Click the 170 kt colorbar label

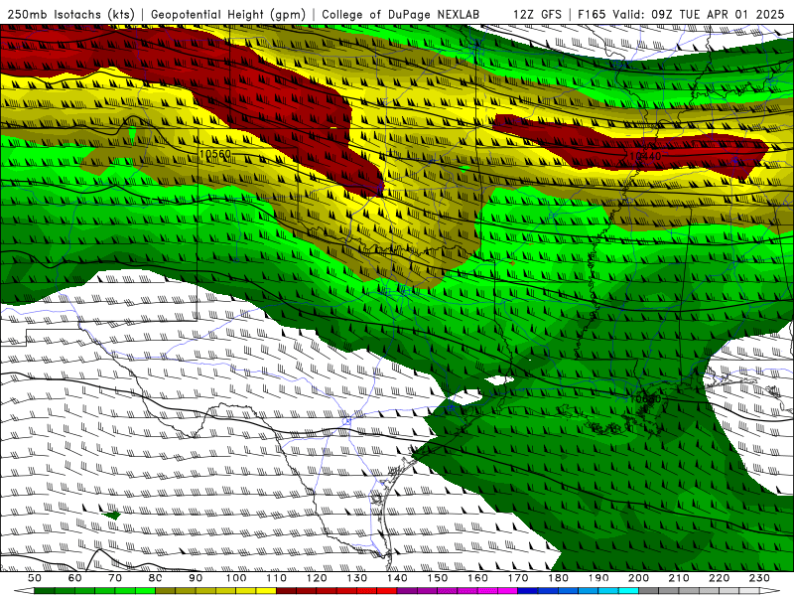[x=518, y=578]
